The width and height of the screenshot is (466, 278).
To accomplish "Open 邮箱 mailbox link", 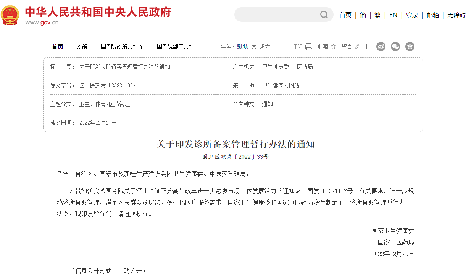I will [433, 15].
